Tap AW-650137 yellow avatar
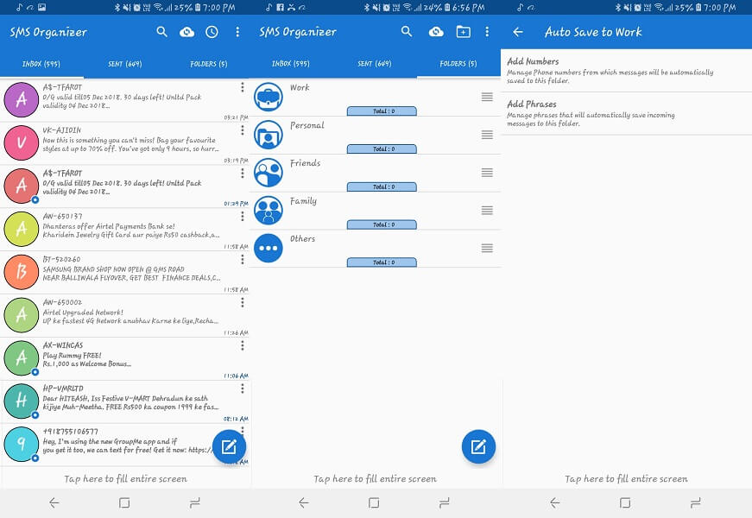752x518 pixels. 21,229
